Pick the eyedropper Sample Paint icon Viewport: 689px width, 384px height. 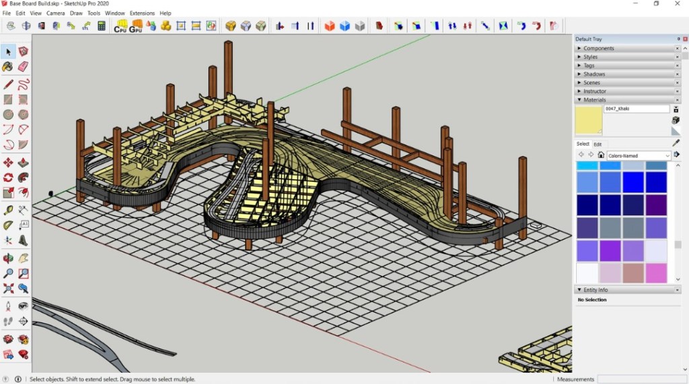coord(676,143)
